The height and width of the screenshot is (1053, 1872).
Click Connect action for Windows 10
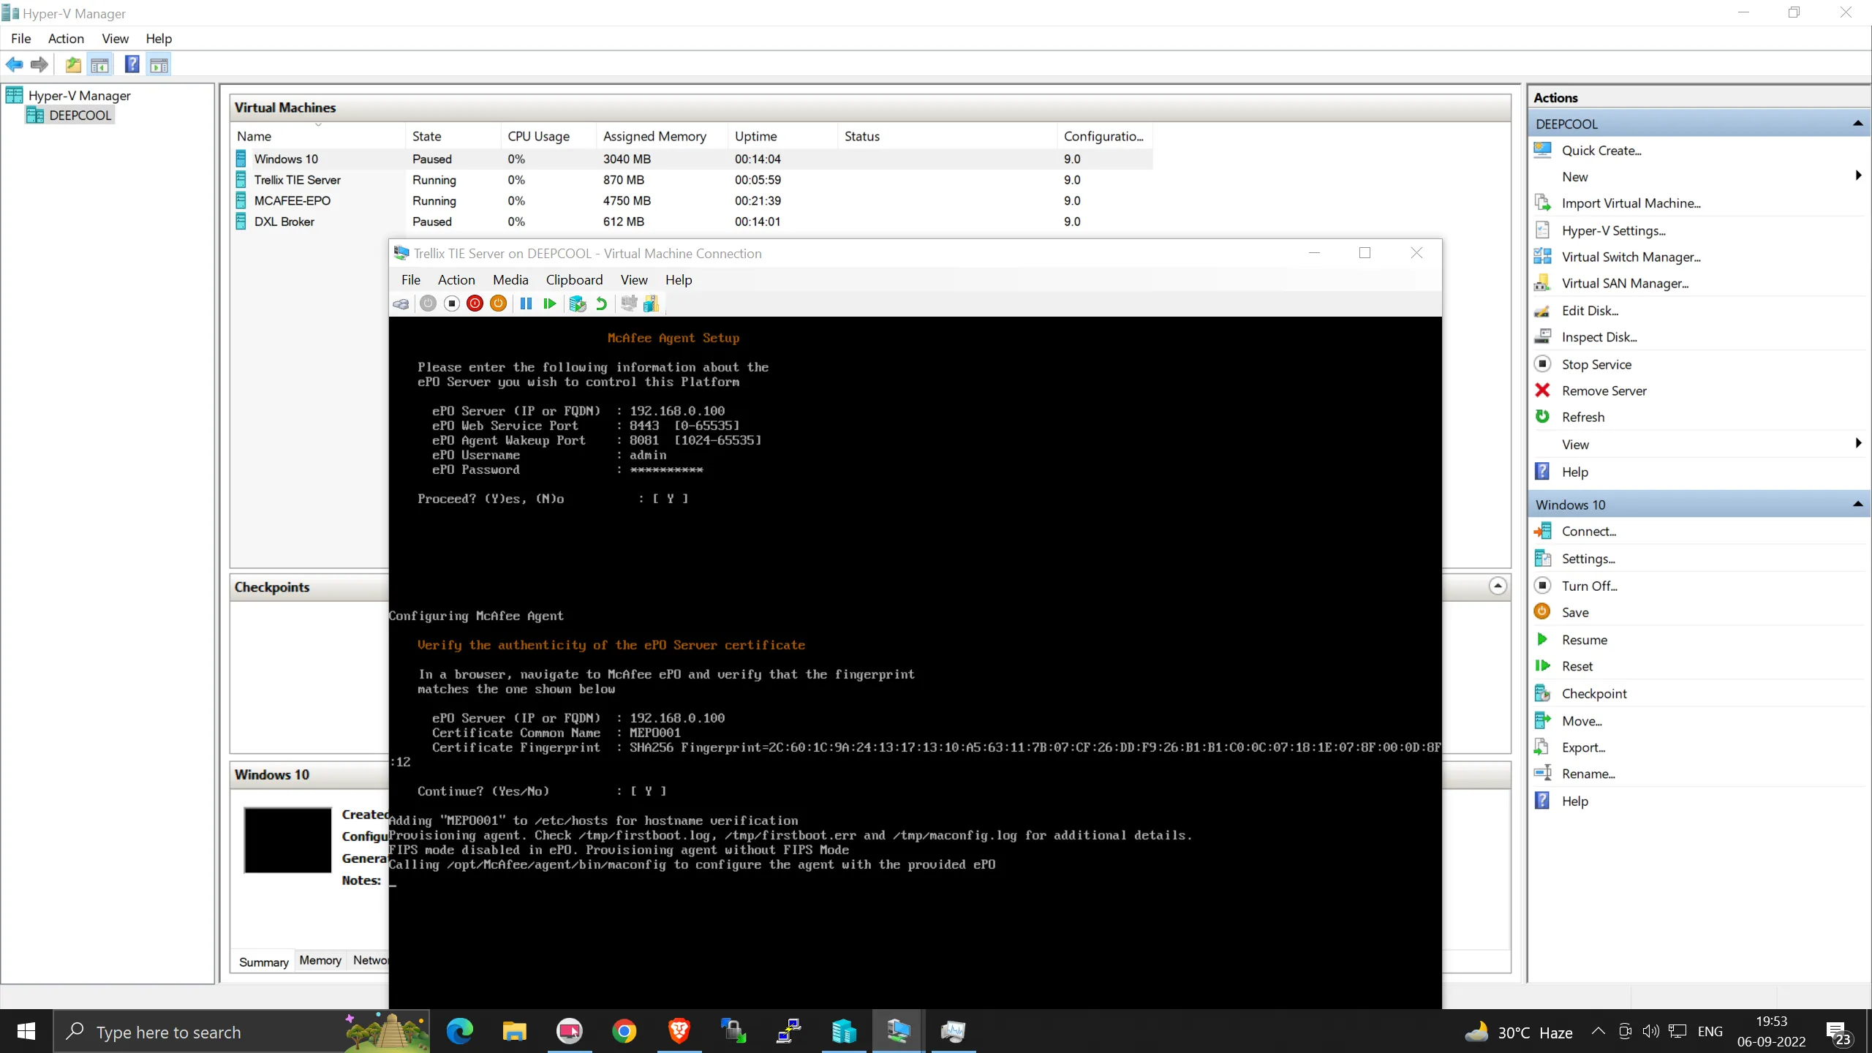(x=1588, y=532)
